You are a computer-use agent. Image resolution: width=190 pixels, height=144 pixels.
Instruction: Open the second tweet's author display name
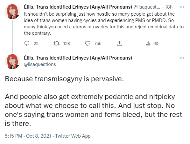78,58
